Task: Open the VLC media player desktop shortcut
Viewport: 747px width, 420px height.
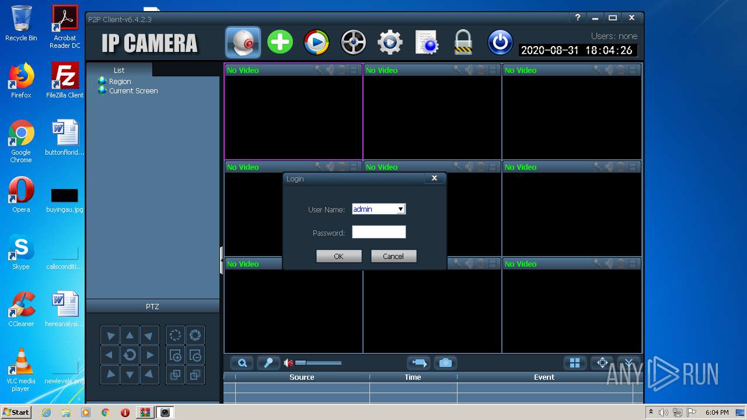Action: pyautogui.click(x=21, y=370)
